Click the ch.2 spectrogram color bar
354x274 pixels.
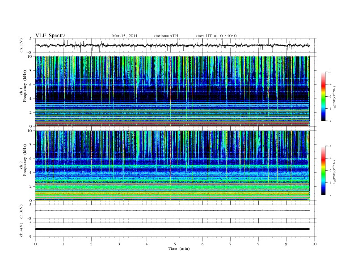coord(323,171)
